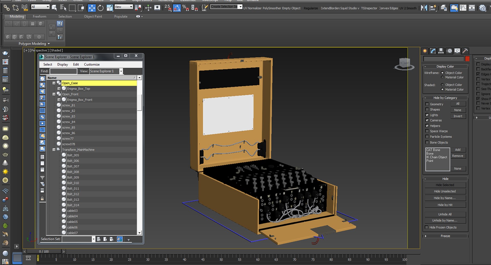The image size is (491, 265).
Task: Click the Unhide All button
Action: click(445, 214)
